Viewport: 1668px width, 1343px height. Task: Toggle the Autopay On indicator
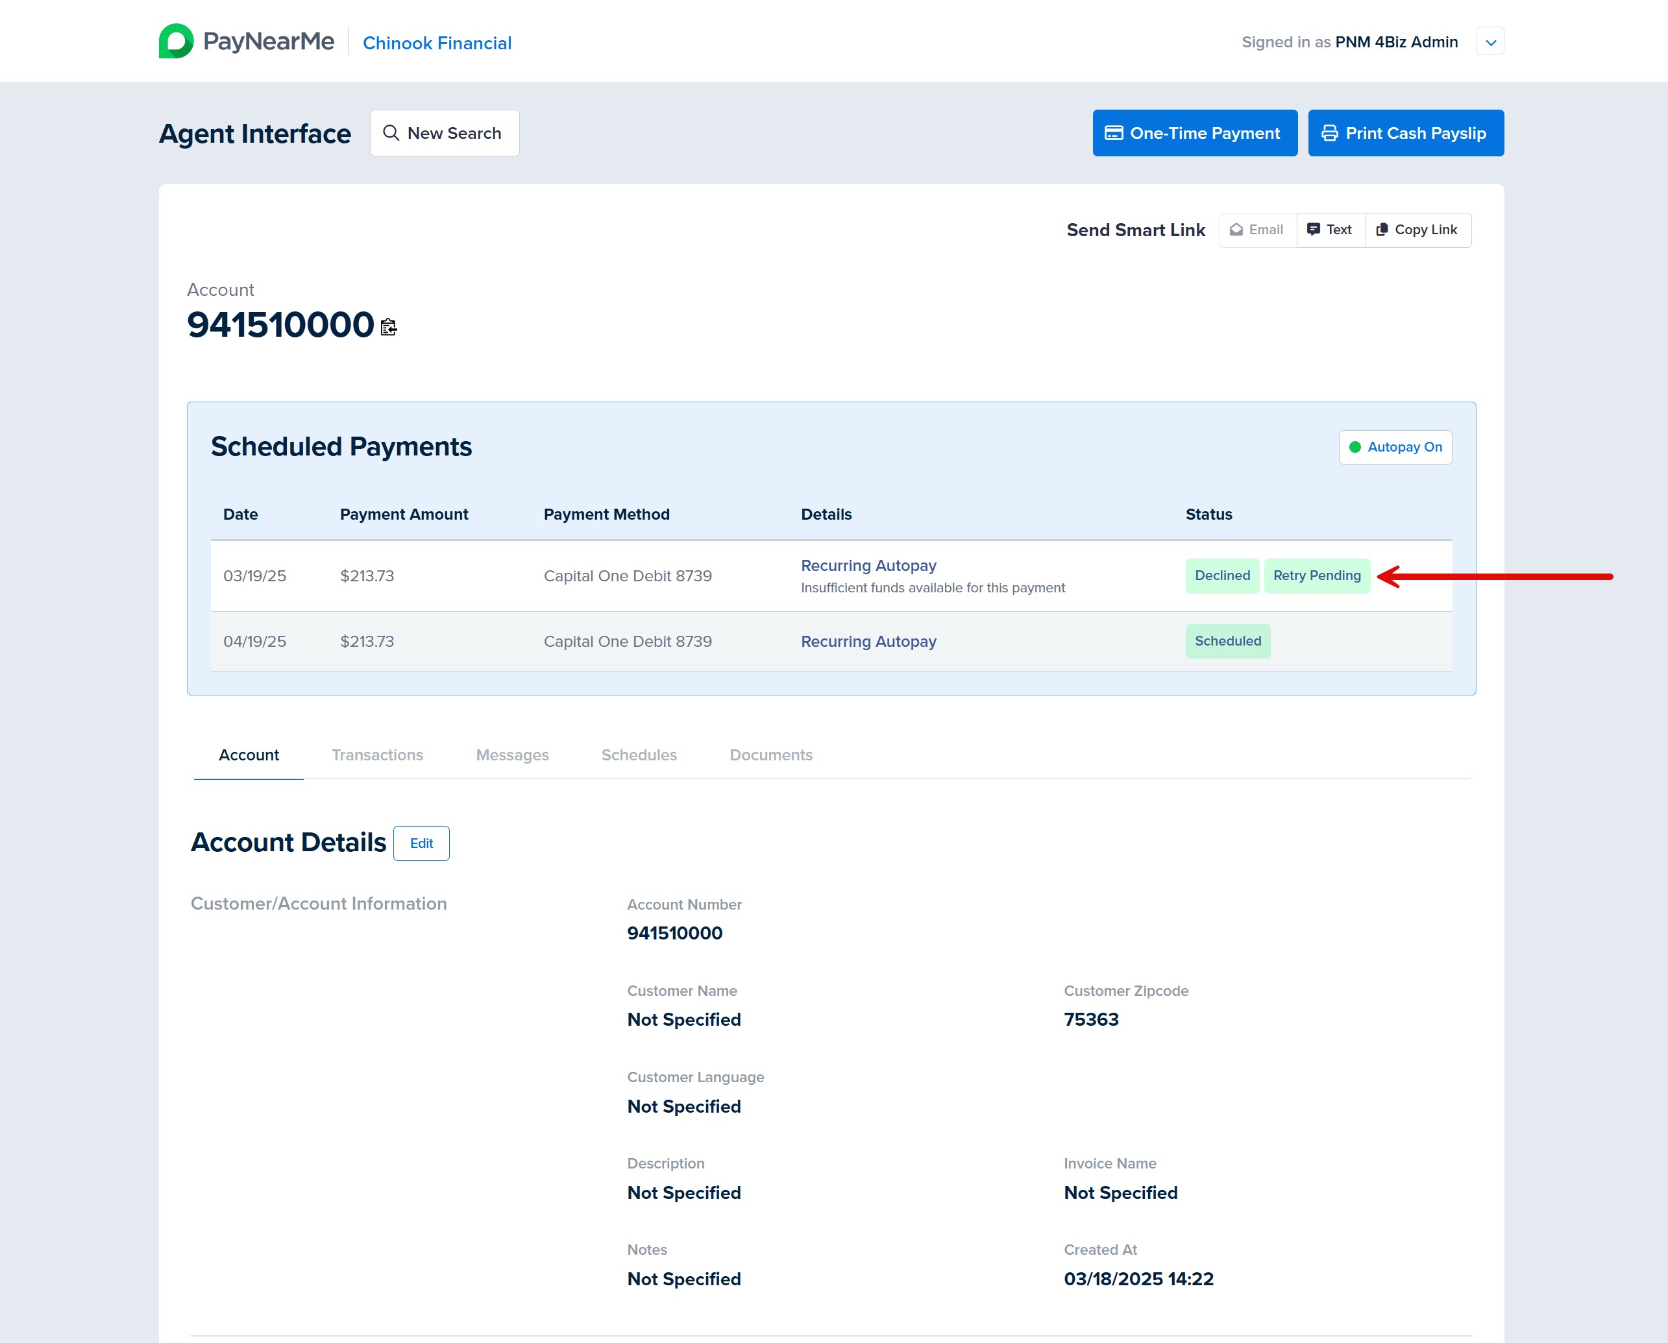point(1395,447)
